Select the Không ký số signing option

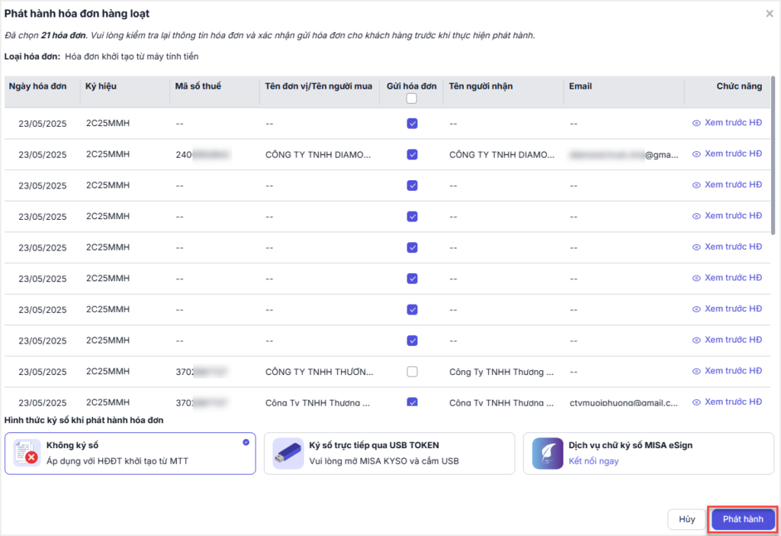point(130,454)
